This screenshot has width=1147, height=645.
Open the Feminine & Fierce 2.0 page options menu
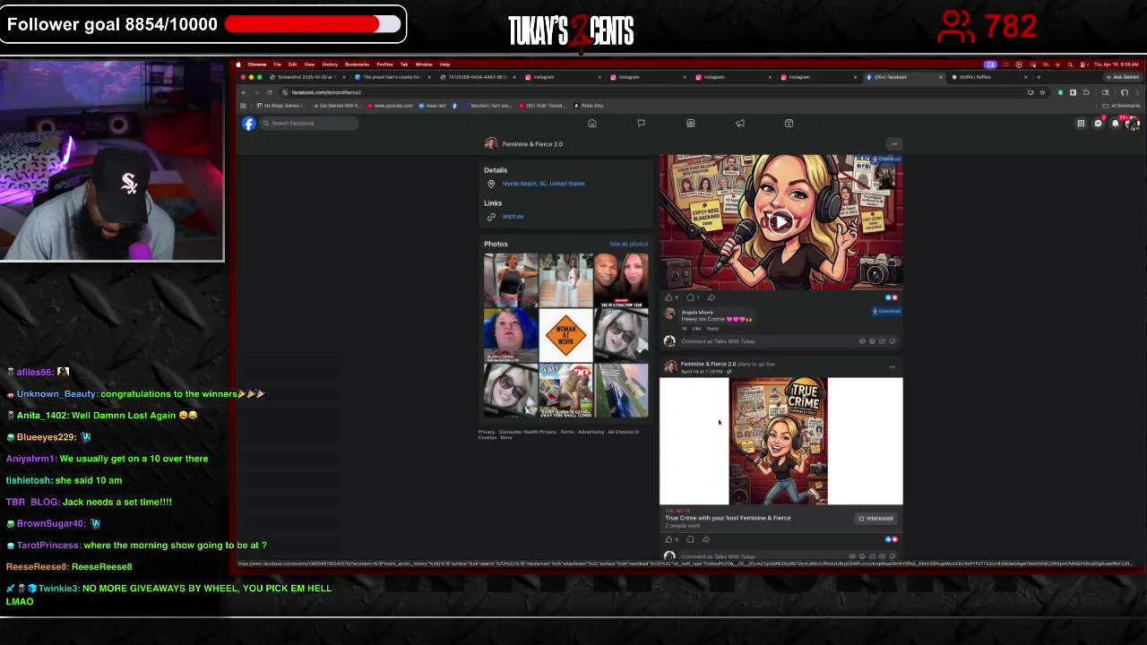coord(893,144)
